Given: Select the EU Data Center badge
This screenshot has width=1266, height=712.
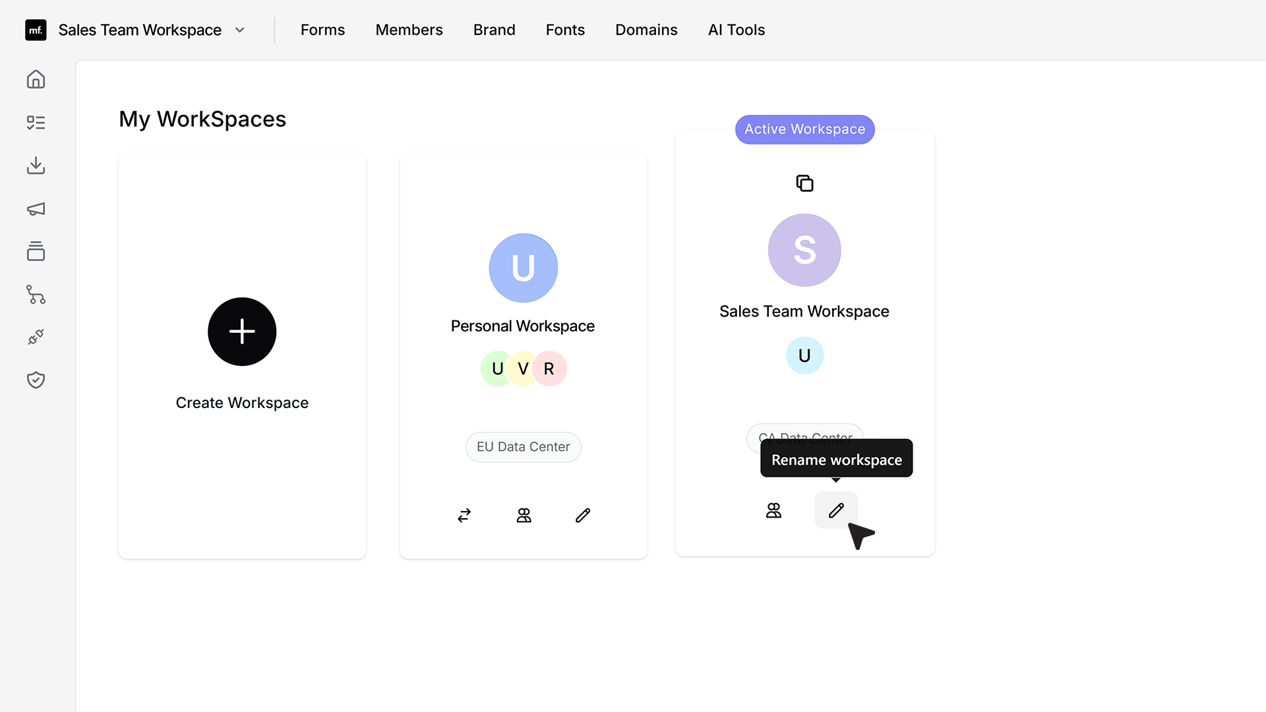Looking at the screenshot, I should (523, 447).
